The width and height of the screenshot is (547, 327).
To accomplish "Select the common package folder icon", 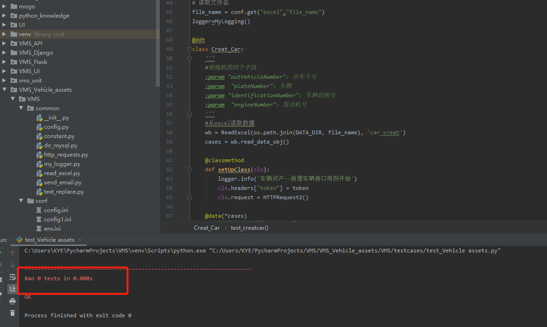I will click(31, 108).
